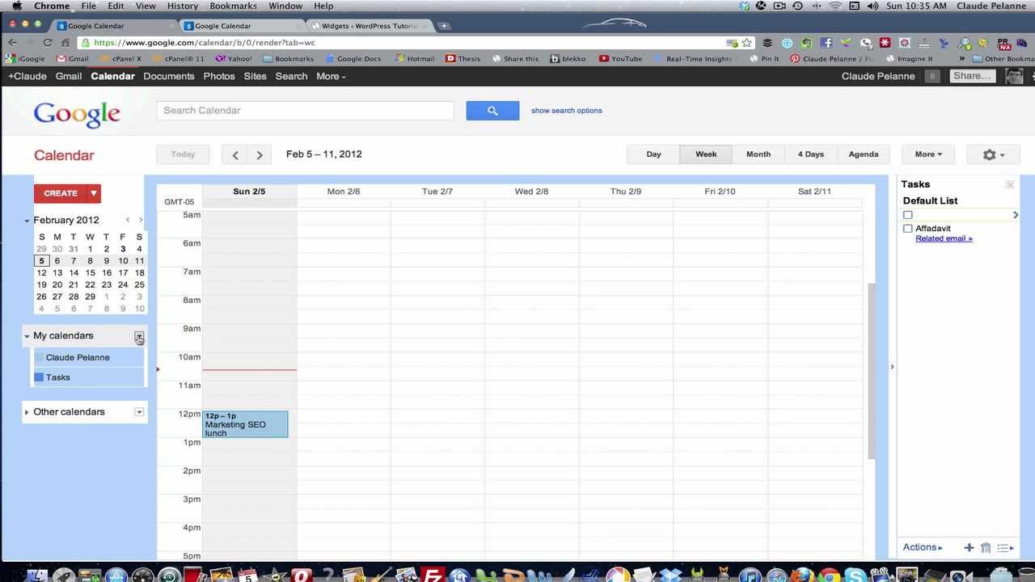Collapse right side panel handle

(x=892, y=367)
